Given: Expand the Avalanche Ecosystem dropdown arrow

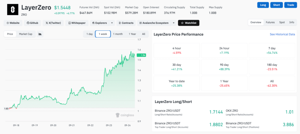Looking at the screenshot, I should (173, 23).
